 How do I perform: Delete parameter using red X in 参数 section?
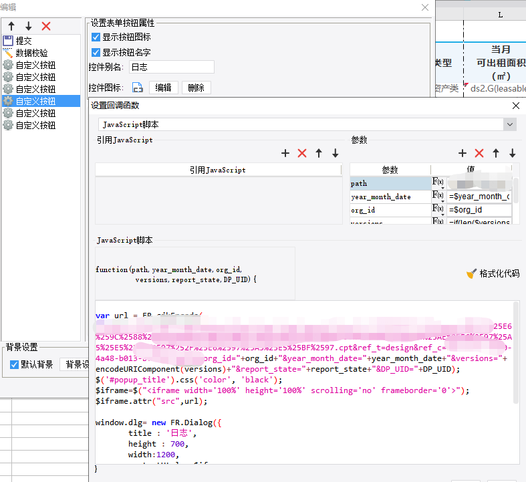pyautogui.click(x=479, y=153)
